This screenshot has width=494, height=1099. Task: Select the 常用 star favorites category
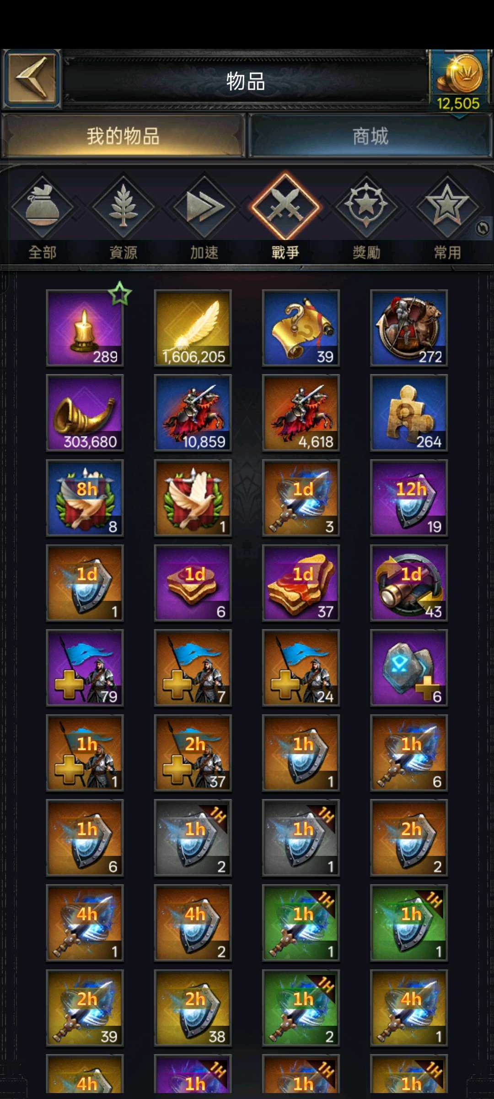click(x=447, y=218)
